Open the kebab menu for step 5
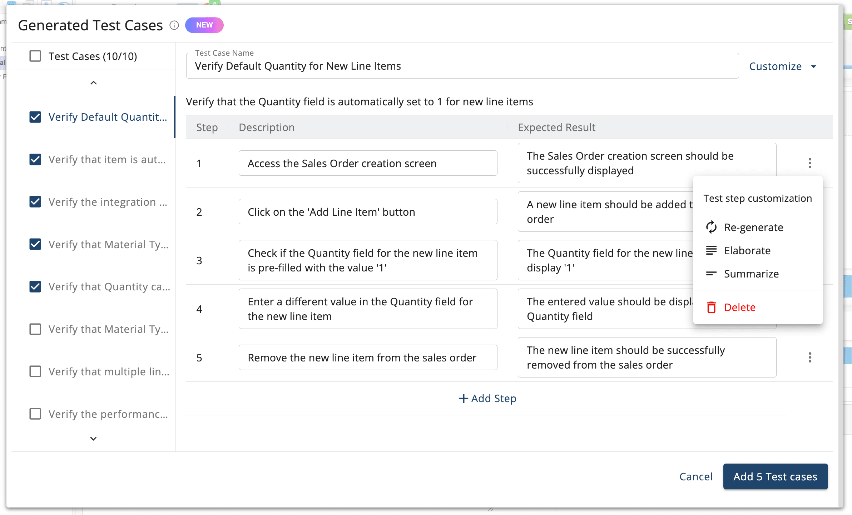The width and height of the screenshot is (852, 515). coord(809,357)
